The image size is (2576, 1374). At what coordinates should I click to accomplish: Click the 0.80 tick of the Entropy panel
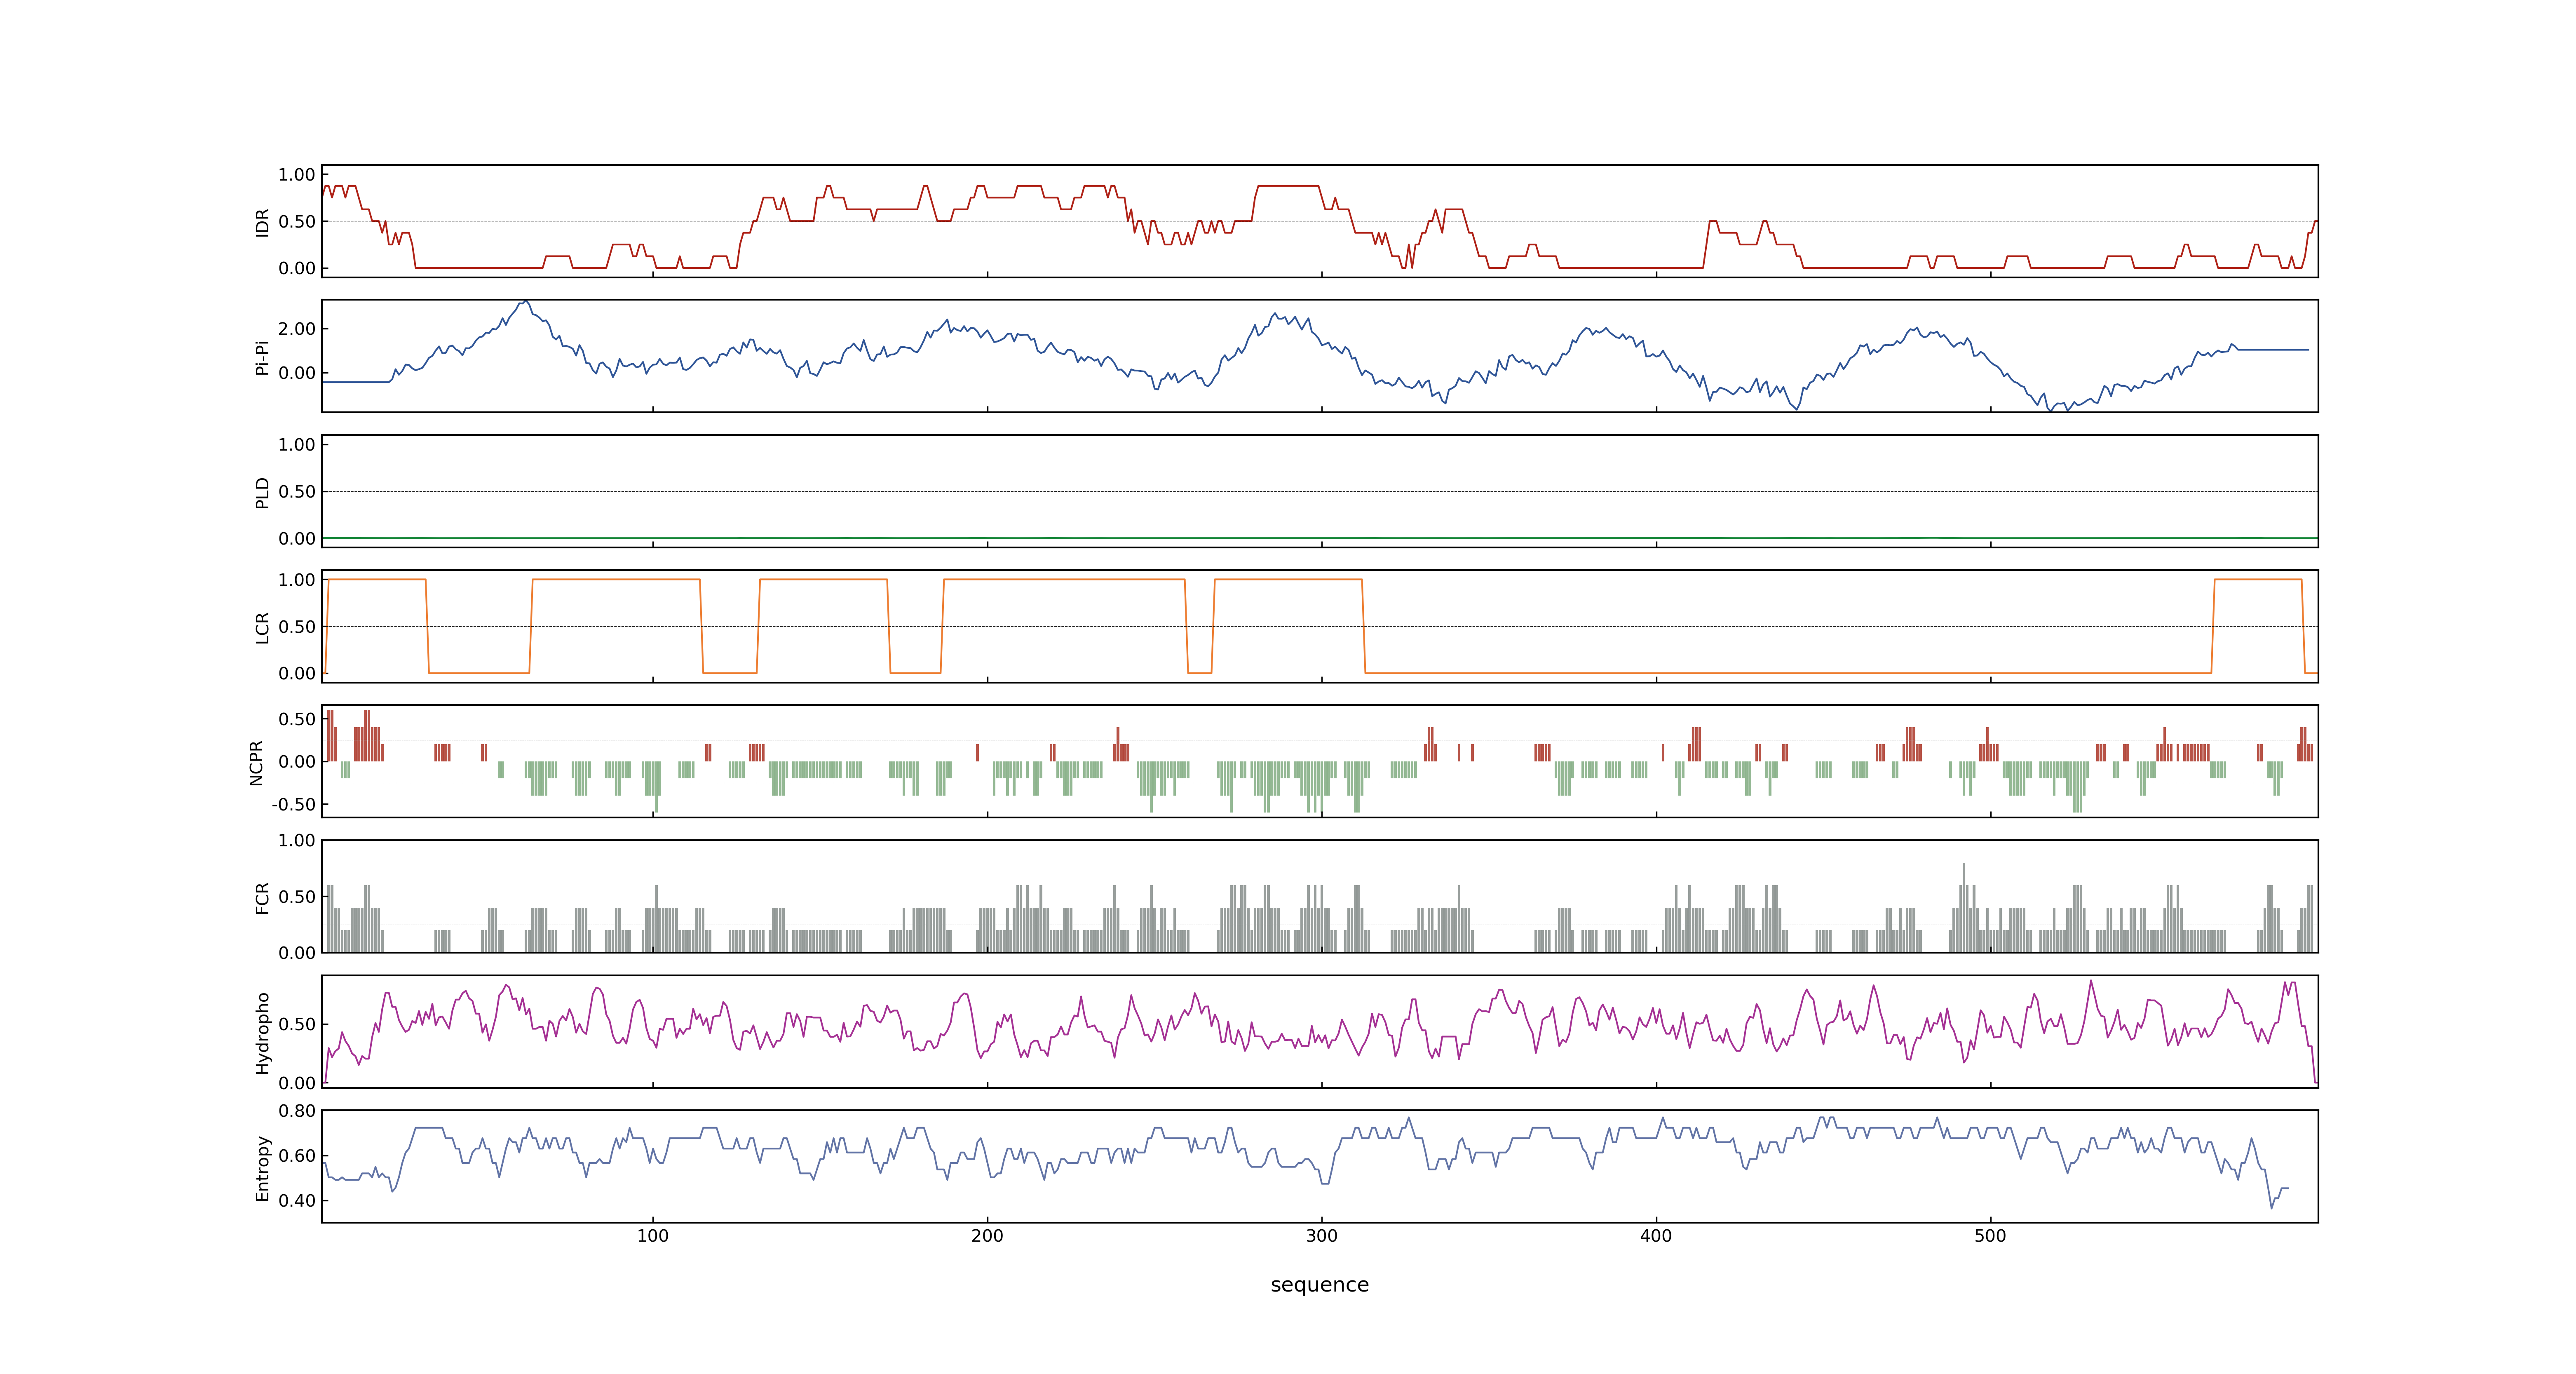coord(297,1111)
